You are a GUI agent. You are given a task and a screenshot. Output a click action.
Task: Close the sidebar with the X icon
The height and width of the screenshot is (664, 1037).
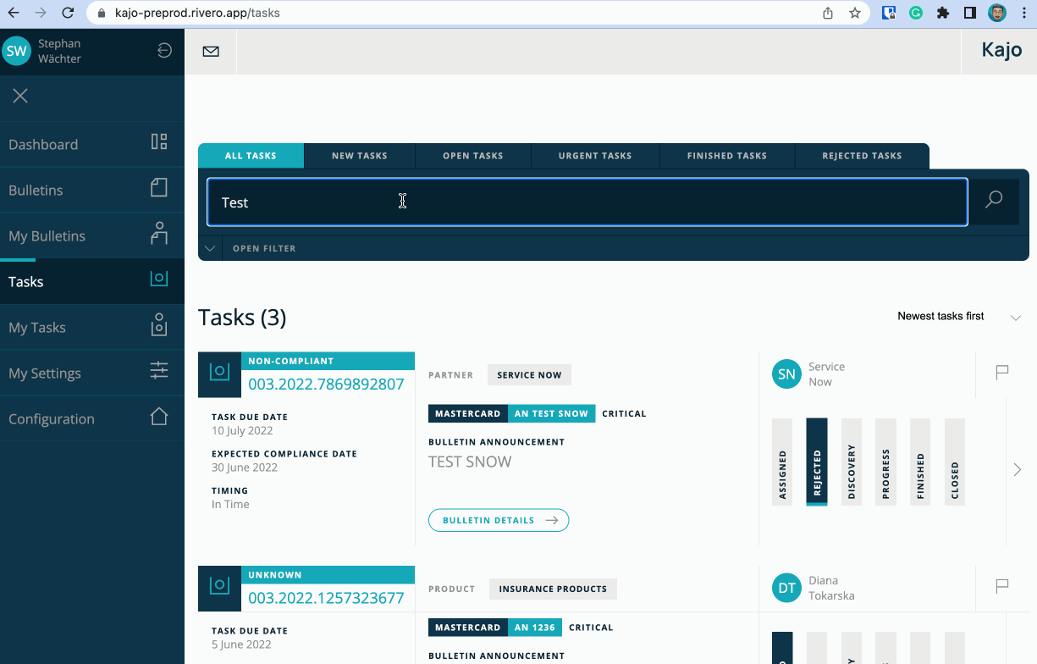tap(20, 96)
